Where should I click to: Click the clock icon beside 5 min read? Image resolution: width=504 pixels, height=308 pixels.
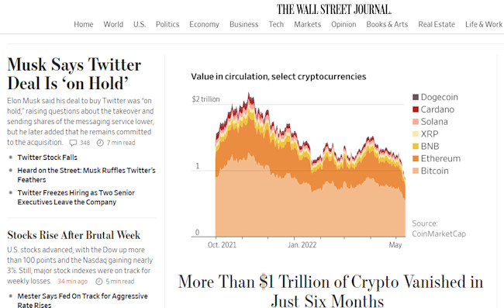pos(99,282)
